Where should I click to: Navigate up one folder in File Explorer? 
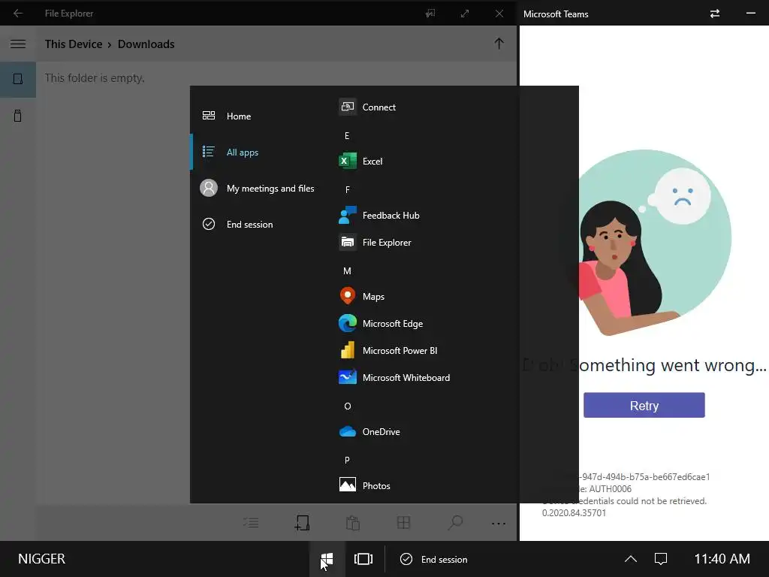click(x=499, y=44)
